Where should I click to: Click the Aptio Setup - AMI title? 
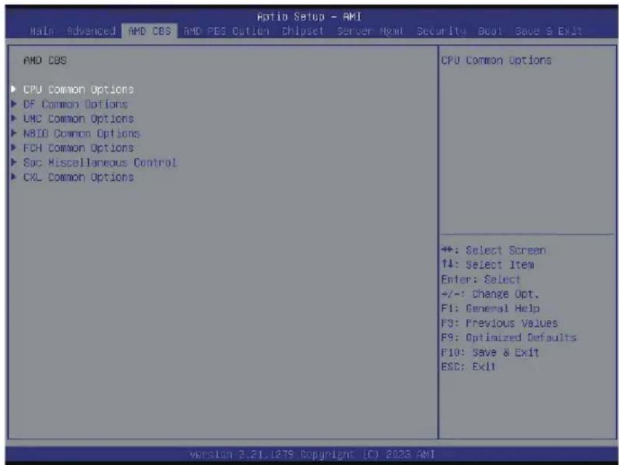tap(309, 17)
